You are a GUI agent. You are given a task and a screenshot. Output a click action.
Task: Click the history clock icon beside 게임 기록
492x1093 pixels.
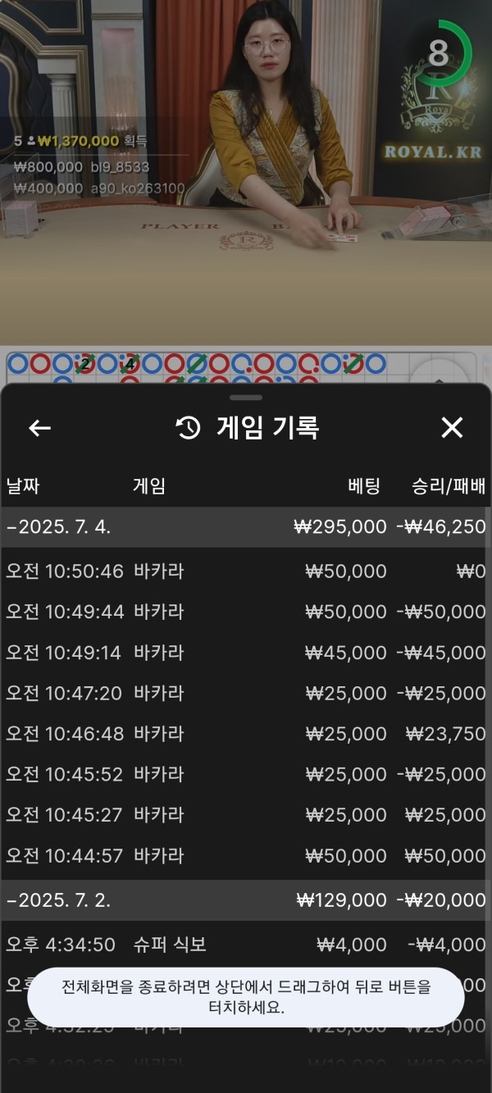pos(189,427)
